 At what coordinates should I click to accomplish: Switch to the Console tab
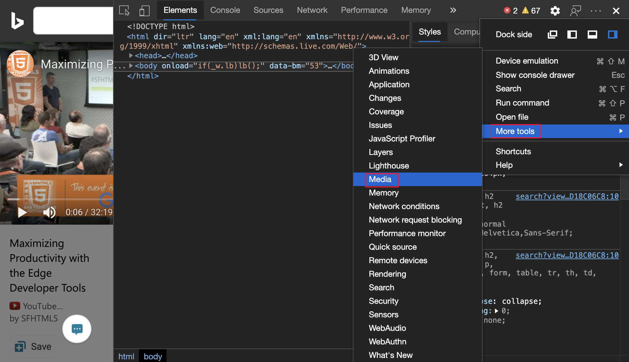(x=225, y=10)
